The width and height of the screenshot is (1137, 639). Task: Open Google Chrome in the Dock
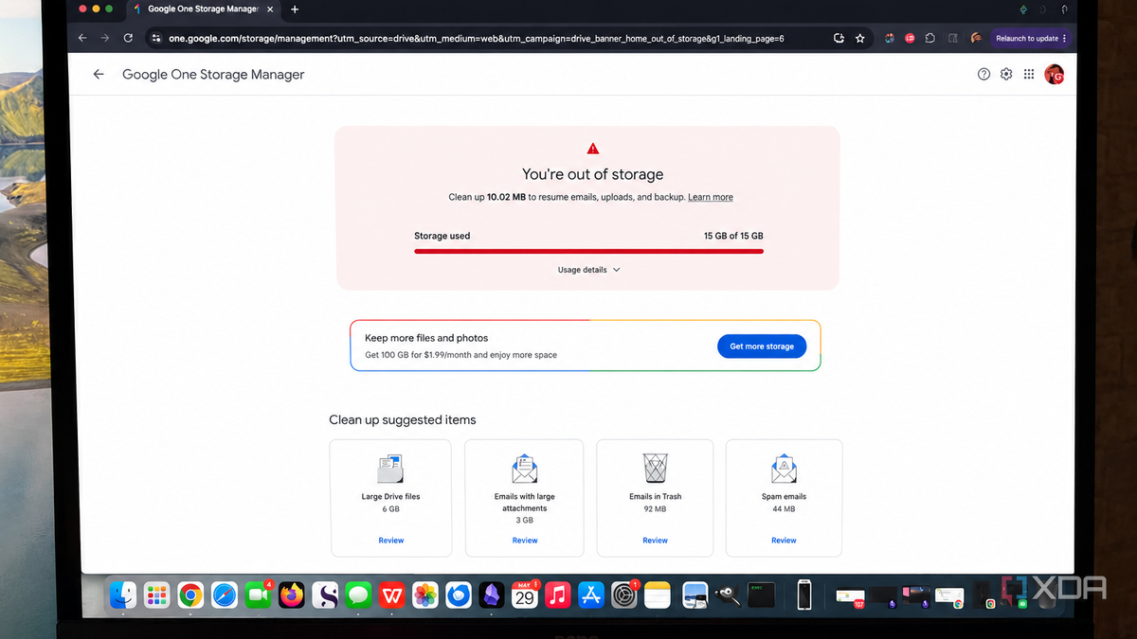pyautogui.click(x=190, y=595)
